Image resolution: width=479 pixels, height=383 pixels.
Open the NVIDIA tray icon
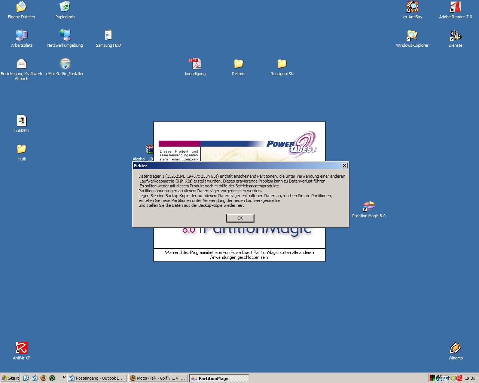(x=452, y=378)
